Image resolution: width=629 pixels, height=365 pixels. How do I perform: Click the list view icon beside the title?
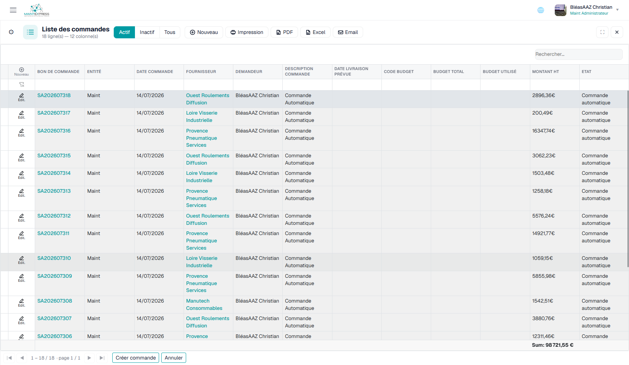[x=30, y=32]
